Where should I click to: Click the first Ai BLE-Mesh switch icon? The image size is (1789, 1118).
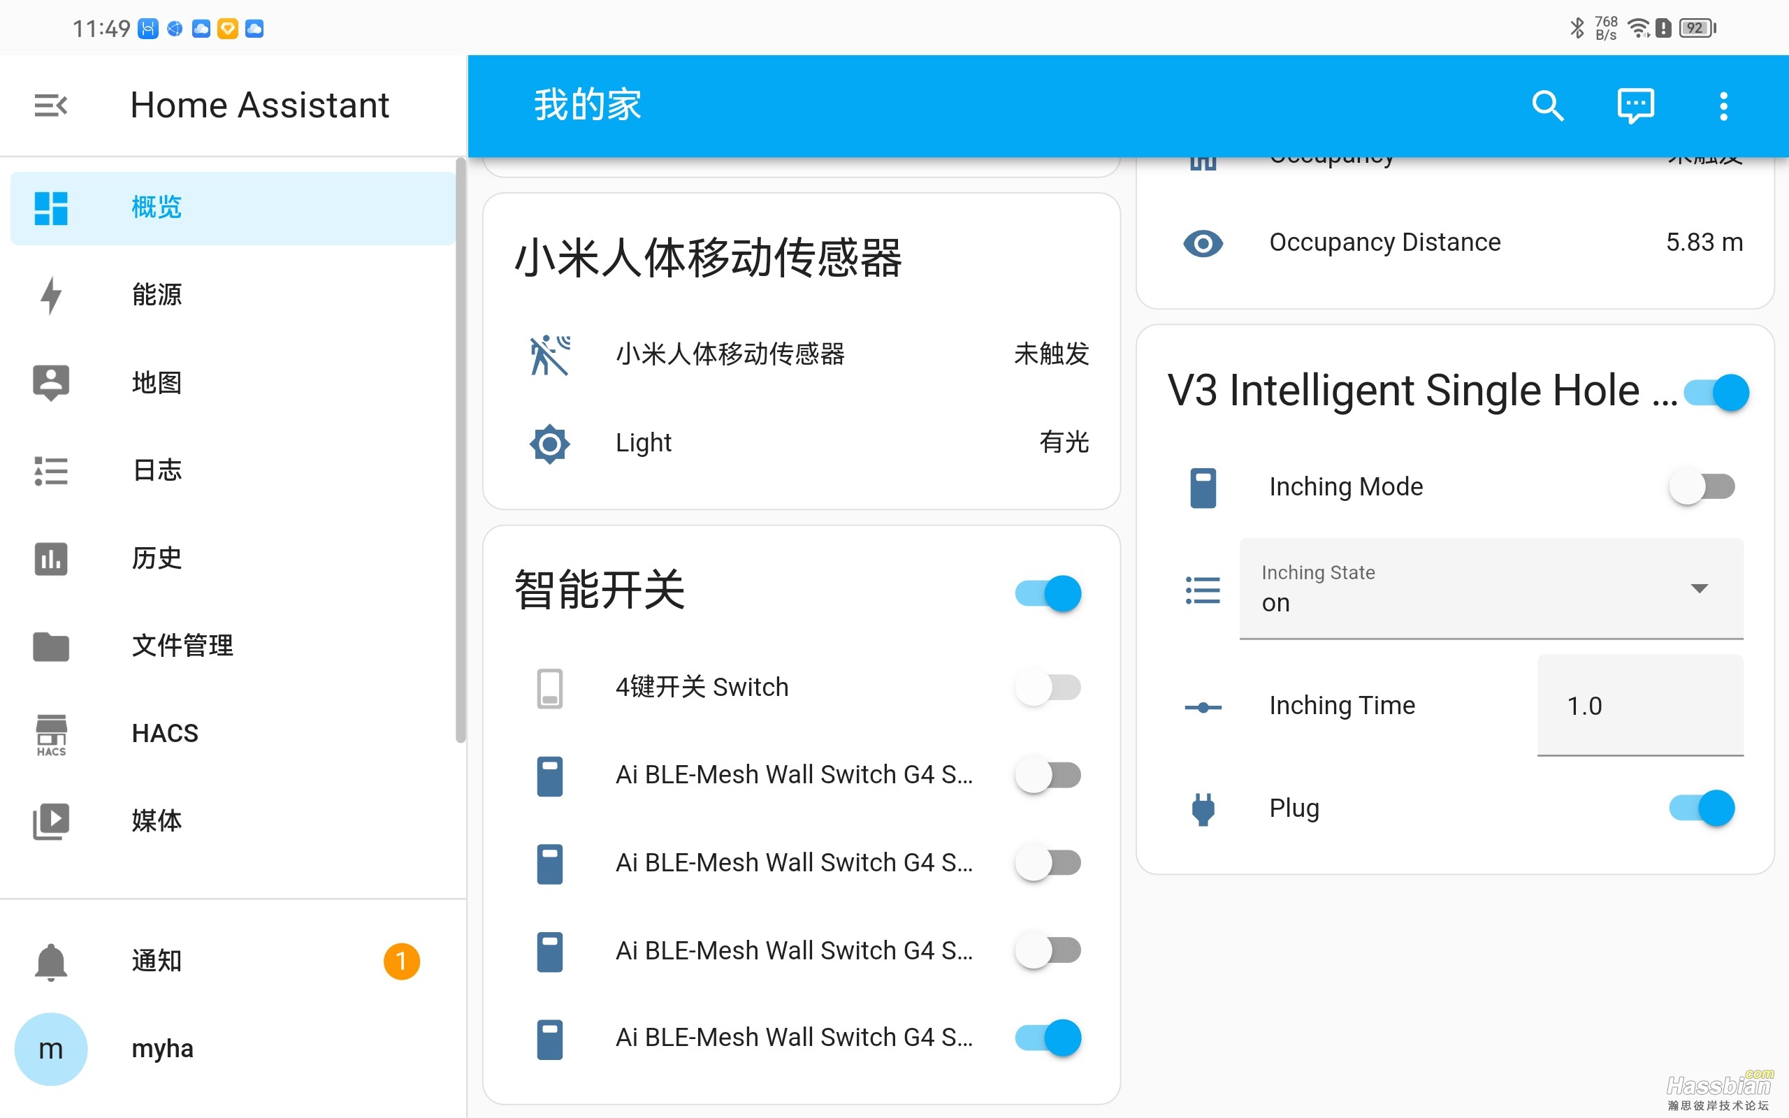coord(550,776)
